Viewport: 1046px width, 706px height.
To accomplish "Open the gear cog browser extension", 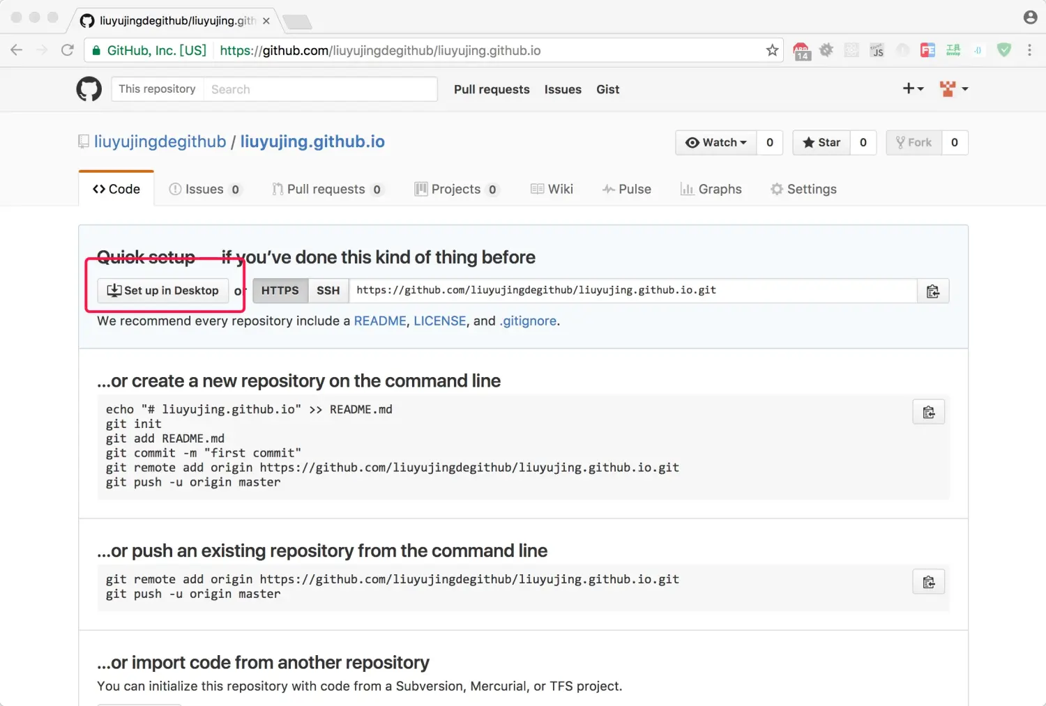I will [x=826, y=50].
